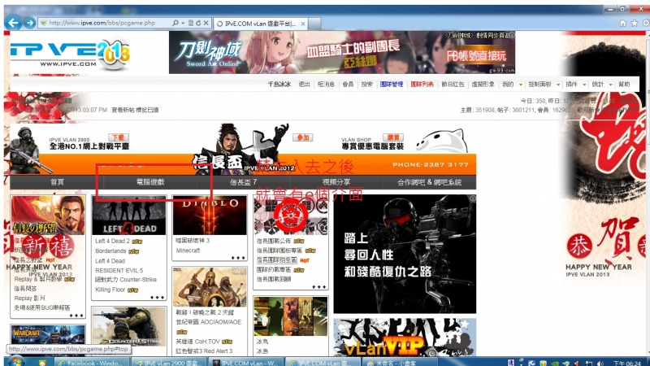Click the browser Back arrow button
Image resolution: width=650 pixels, height=366 pixels.
(14, 23)
